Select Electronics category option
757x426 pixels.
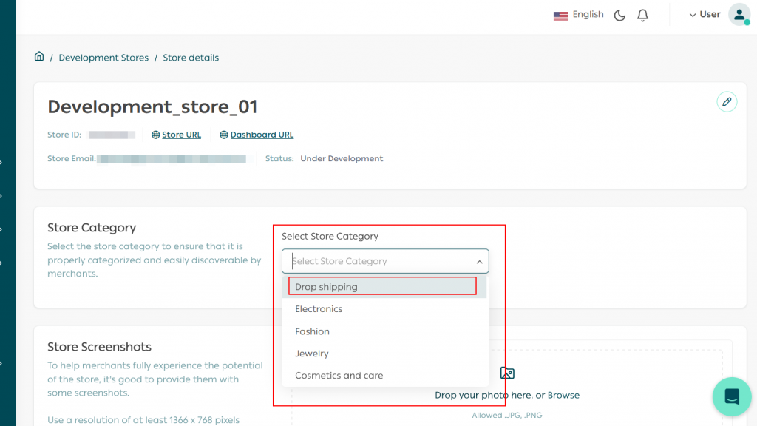[x=384, y=309]
